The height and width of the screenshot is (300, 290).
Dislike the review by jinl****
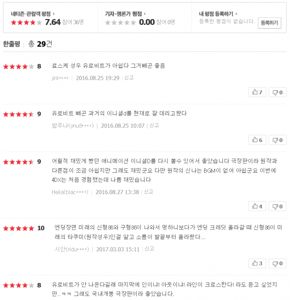pyautogui.click(x=277, y=92)
